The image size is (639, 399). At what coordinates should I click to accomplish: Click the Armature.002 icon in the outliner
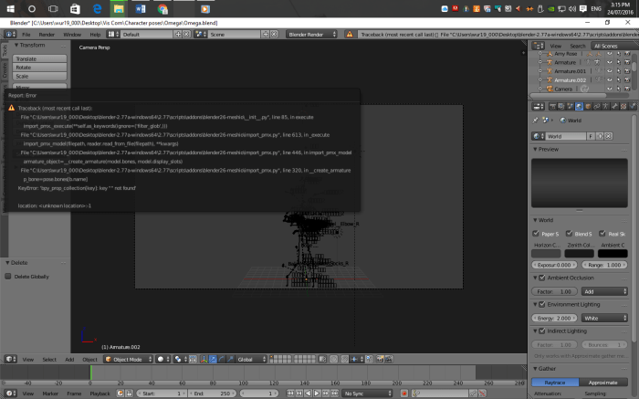point(549,79)
